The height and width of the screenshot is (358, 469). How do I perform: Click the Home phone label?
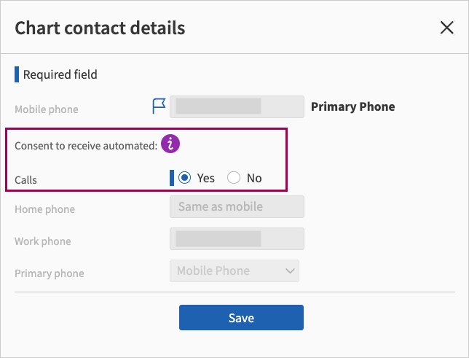coord(44,209)
